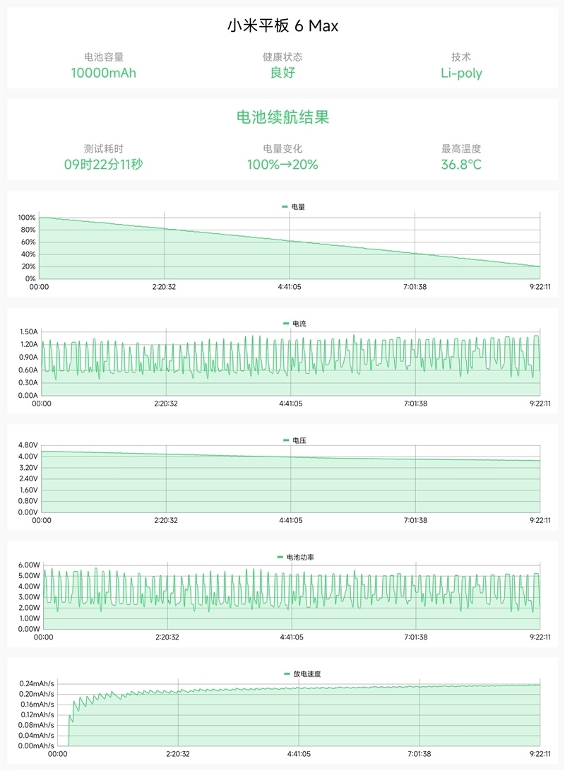Toggle the 电流 legend entry
Viewport: 565px width, 771px height.
tap(295, 324)
